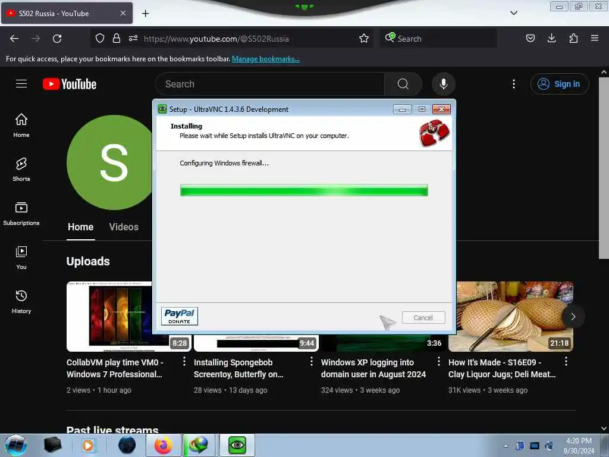Click the green installation progress bar
609x457 pixels.
pos(304,190)
